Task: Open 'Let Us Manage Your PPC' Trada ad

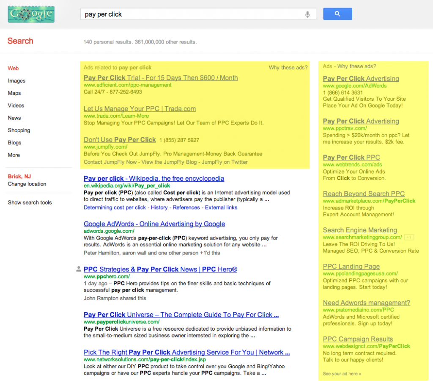Action: point(140,109)
